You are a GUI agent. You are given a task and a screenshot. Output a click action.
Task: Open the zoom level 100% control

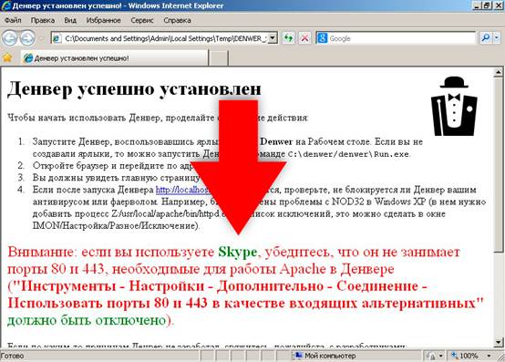pos(465,356)
